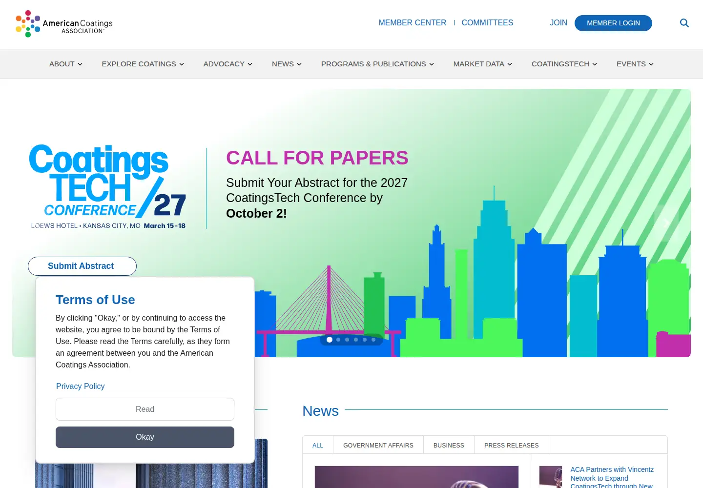Open the ACA Partners with Vincentz article
This screenshot has width=703, height=488.
[612, 477]
